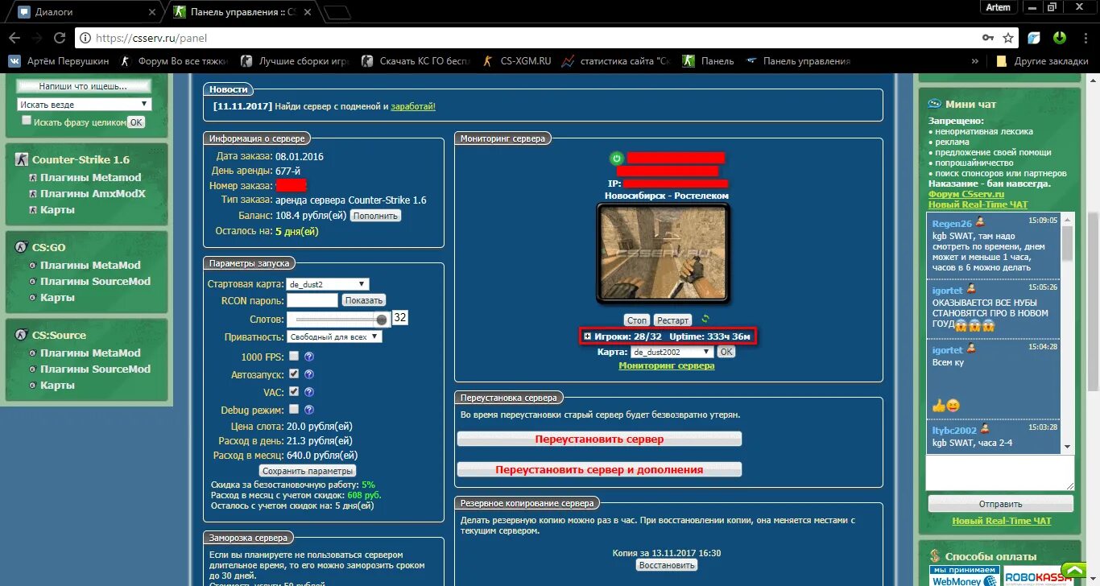
Task: Reload the page with the refresh icon
Action: 60,38
